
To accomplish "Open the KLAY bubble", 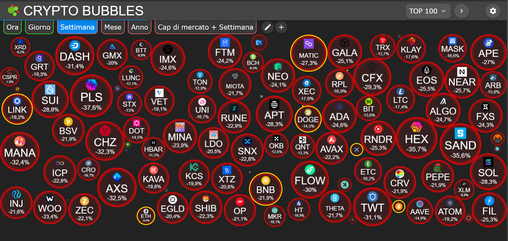I will [x=411, y=49].
